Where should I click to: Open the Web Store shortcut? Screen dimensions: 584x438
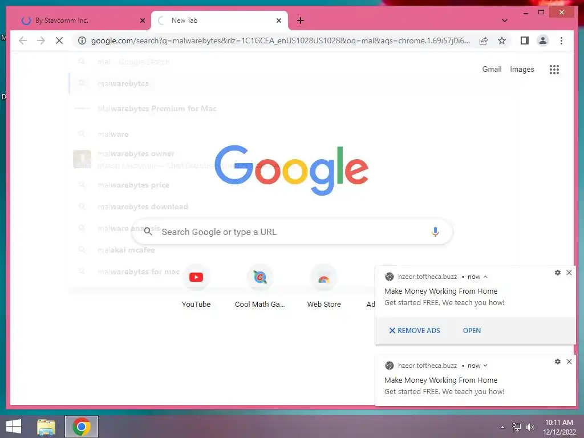324,286
